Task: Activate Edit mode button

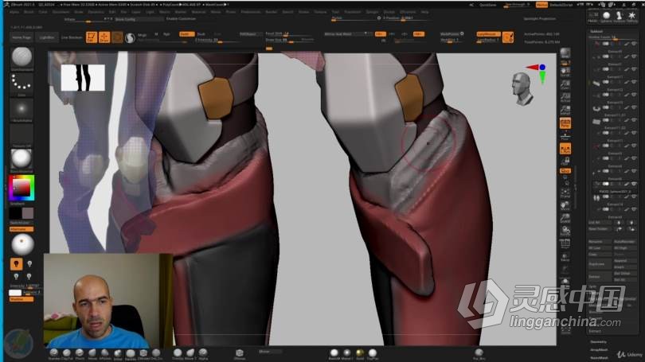Action: click(92, 37)
